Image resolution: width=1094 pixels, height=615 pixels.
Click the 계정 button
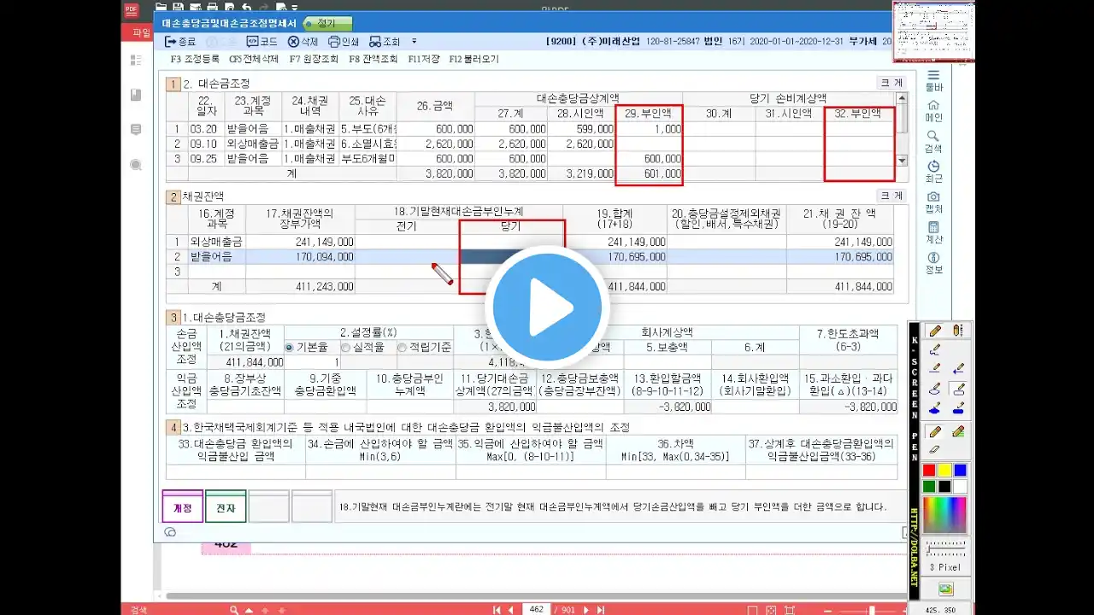pos(183,507)
